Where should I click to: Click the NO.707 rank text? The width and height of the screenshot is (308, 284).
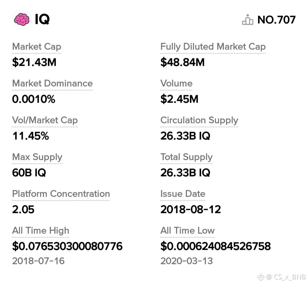click(276, 20)
